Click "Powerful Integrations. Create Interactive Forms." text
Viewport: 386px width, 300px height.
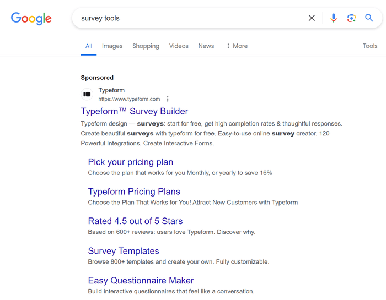(147, 144)
